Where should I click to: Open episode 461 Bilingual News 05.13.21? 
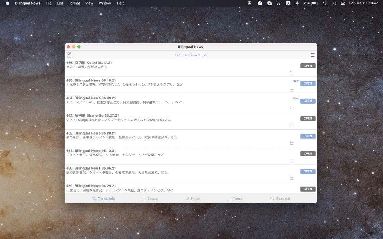308,154
